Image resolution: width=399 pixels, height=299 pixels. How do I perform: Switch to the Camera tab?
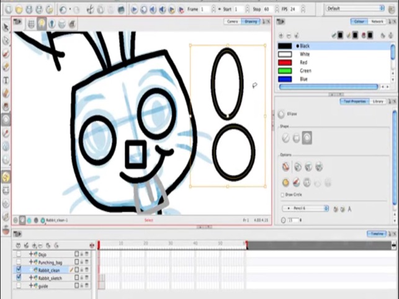[x=232, y=22]
